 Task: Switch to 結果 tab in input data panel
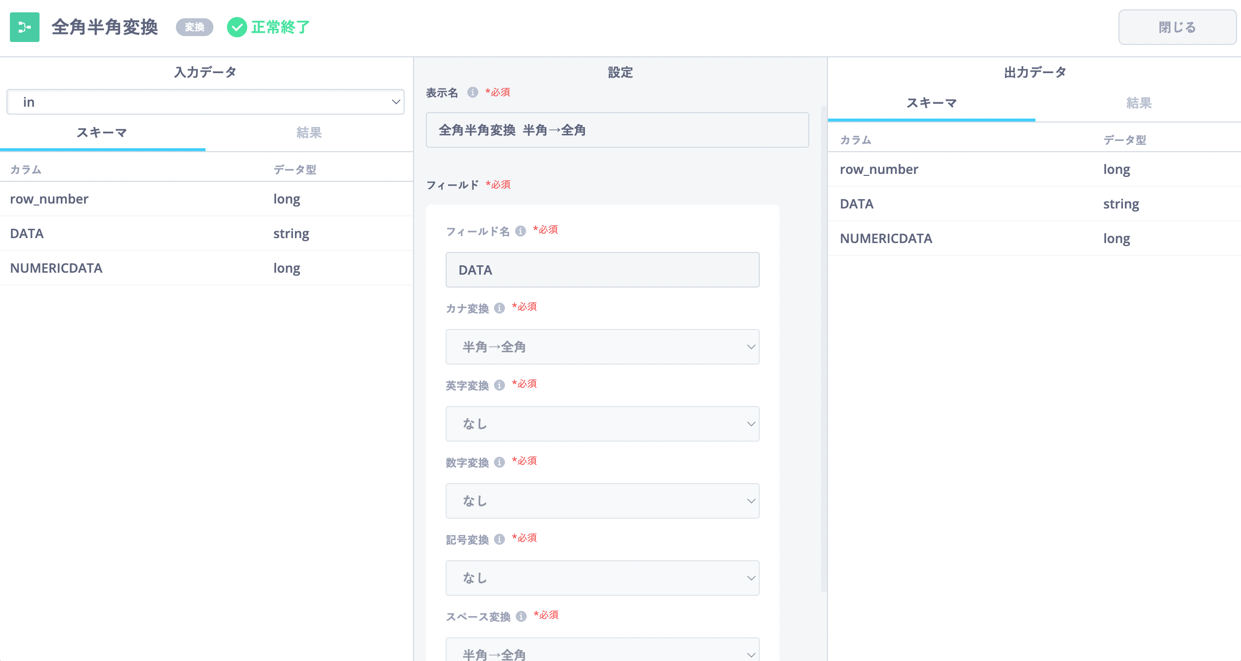tap(309, 132)
